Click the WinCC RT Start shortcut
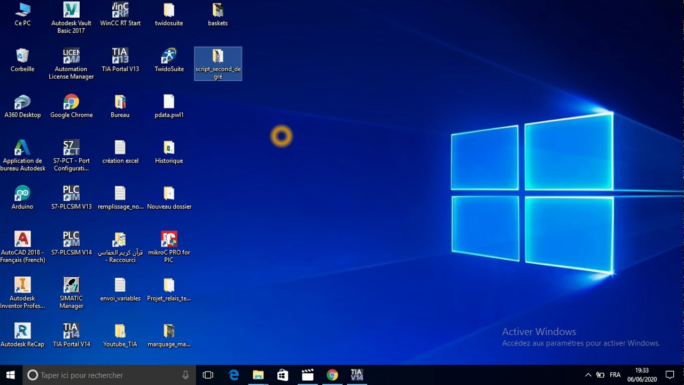The width and height of the screenshot is (684, 385). pyautogui.click(x=120, y=14)
